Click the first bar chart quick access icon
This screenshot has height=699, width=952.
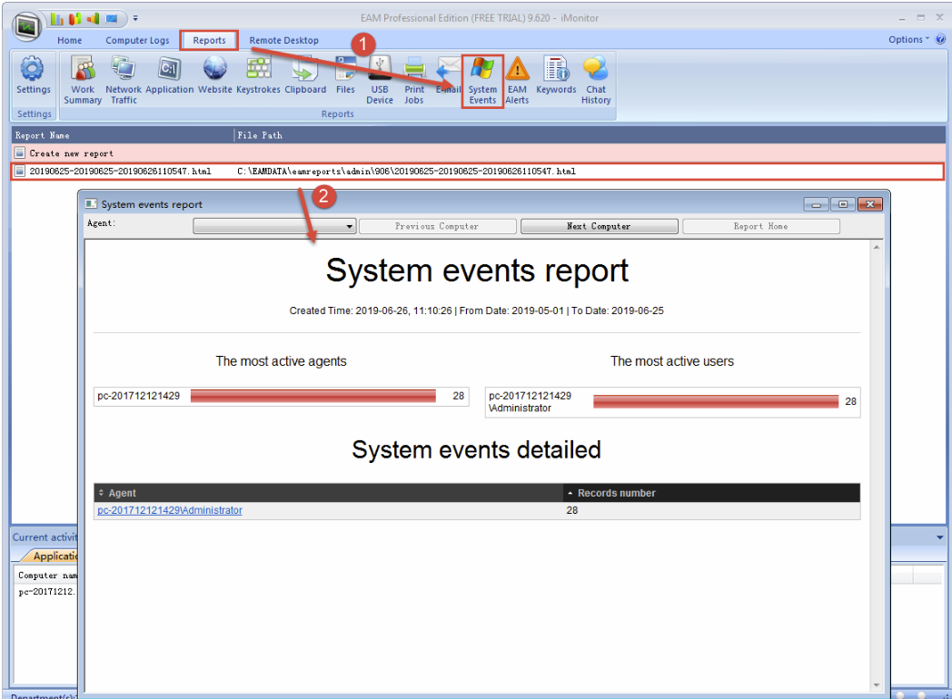56,19
